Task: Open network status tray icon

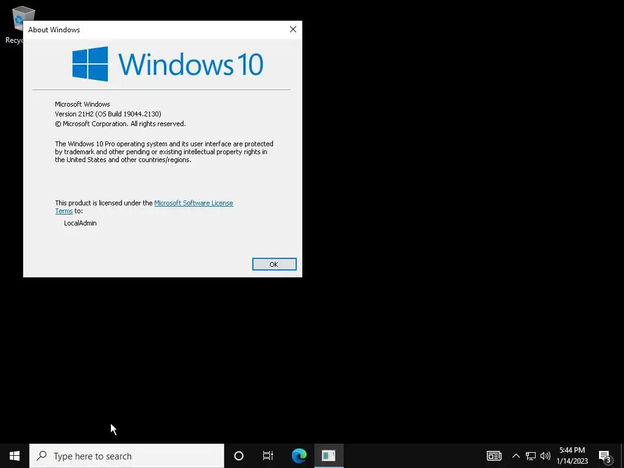Action: click(531, 456)
